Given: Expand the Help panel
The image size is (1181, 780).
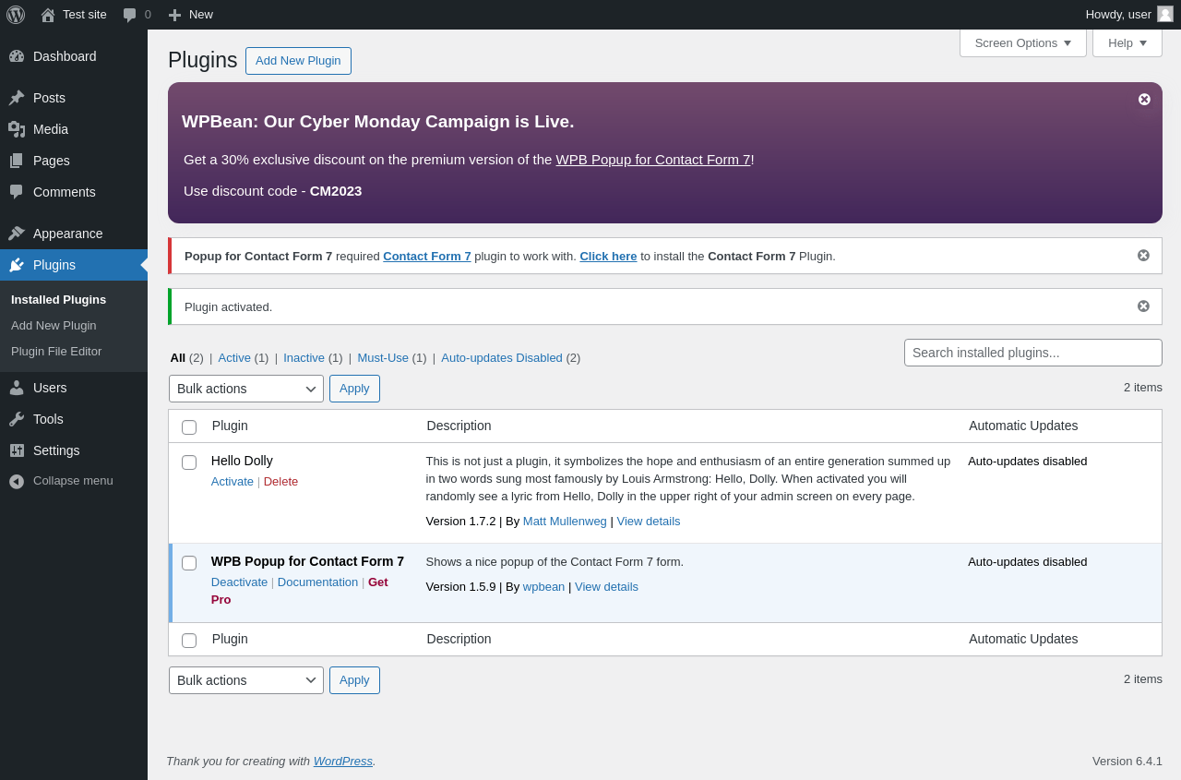Looking at the screenshot, I should 1127,42.
